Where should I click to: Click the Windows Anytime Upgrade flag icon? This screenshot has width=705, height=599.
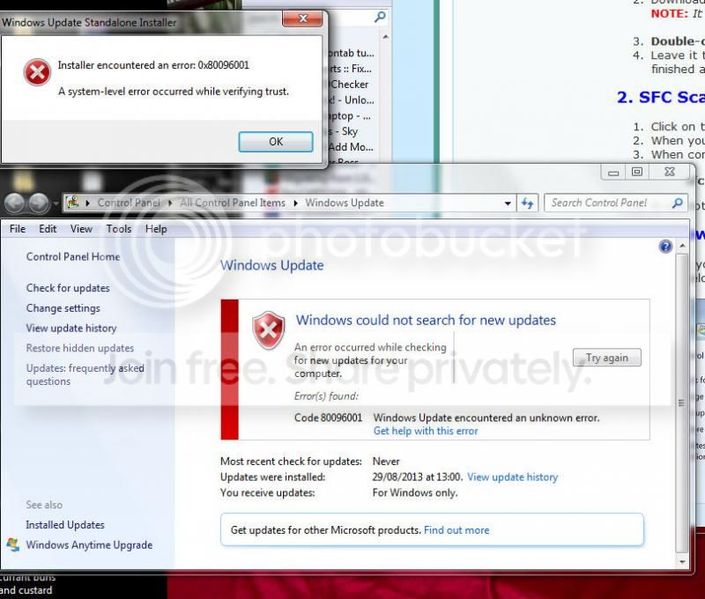point(12,544)
